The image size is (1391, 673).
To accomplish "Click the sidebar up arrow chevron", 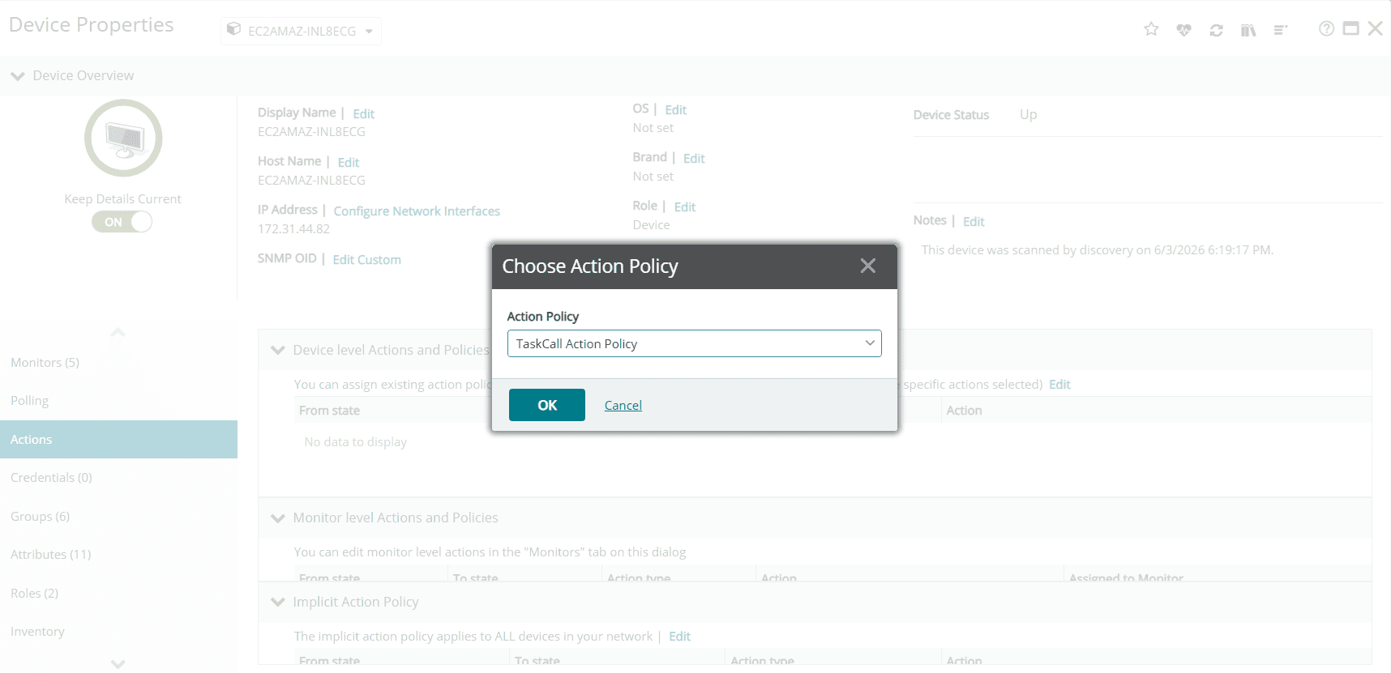I will [118, 332].
